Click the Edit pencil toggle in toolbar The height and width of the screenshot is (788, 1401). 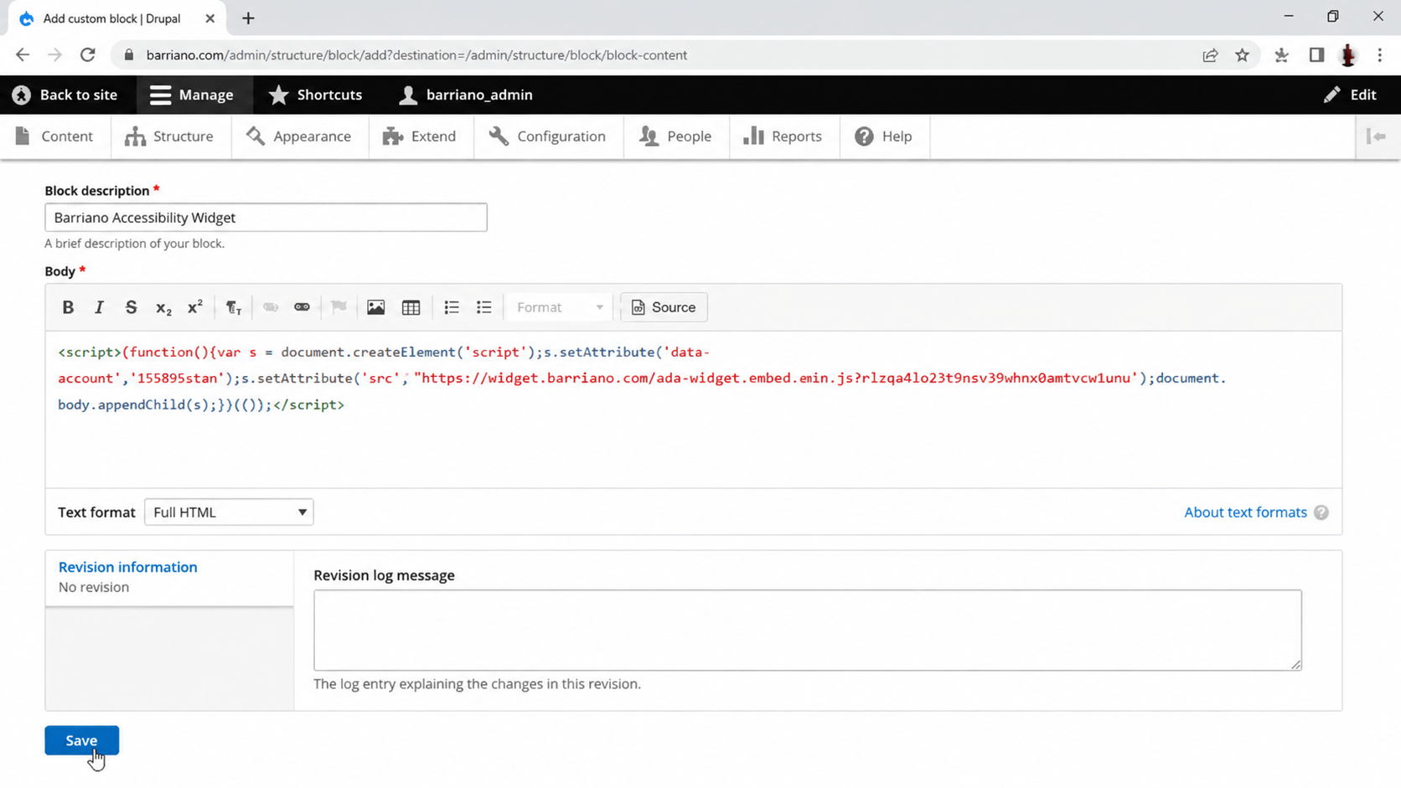click(1350, 95)
